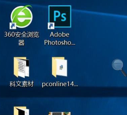Click the magnifying glass icon
Viewport: 127px width, 115px height.
coord(119,68)
